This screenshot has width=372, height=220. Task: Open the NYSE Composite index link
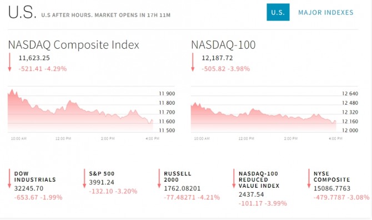click(331, 177)
